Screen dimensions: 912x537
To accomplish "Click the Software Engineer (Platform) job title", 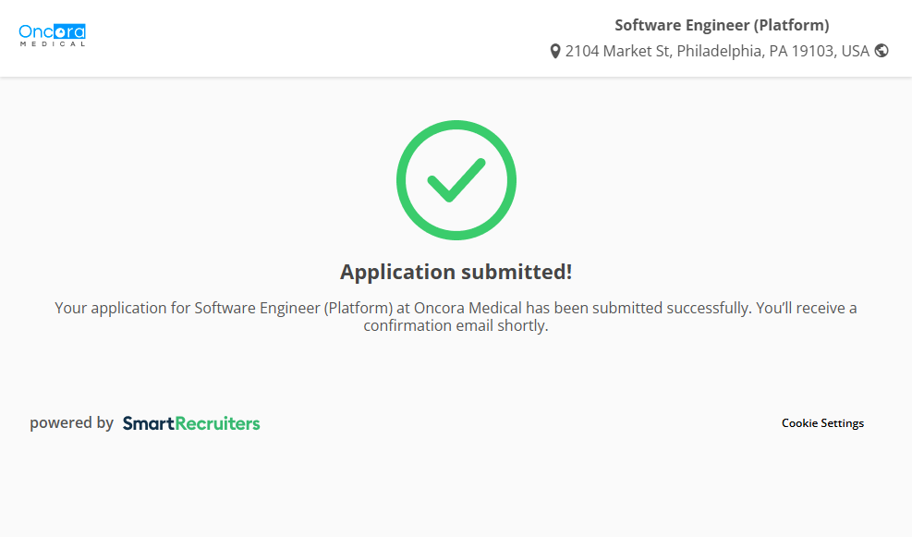I will coord(722,25).
